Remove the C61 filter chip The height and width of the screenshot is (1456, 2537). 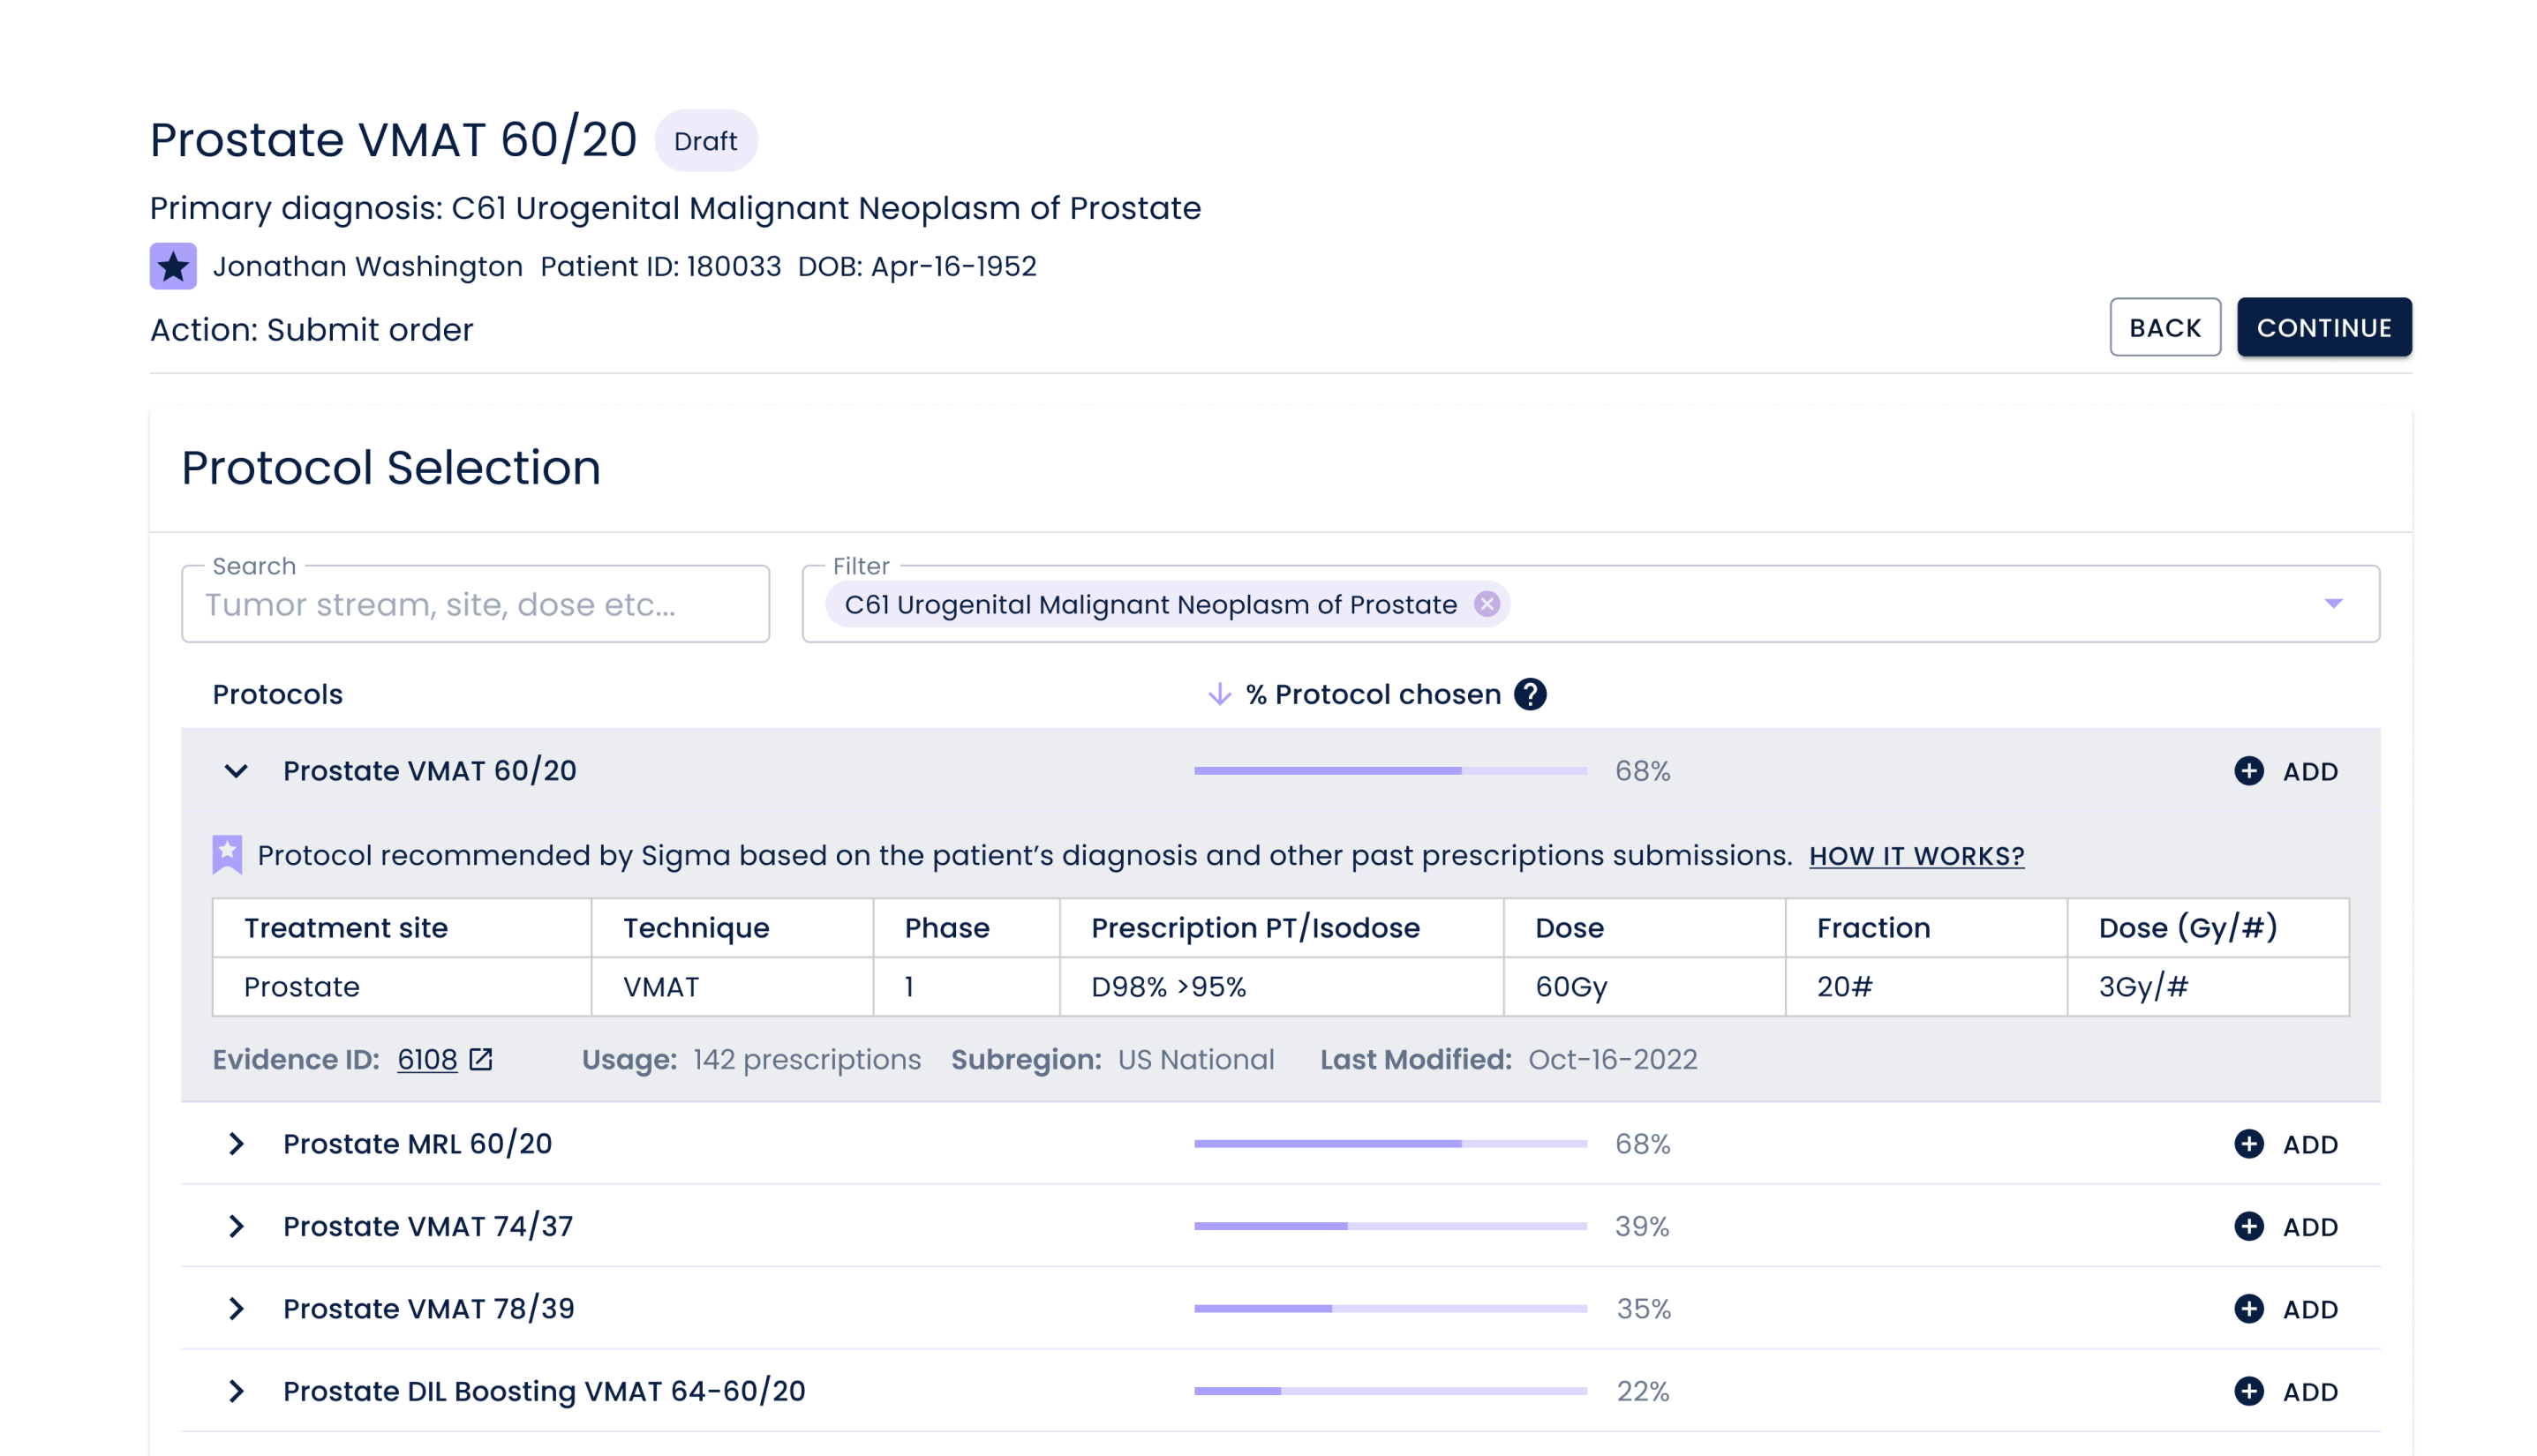(1487, 604)
